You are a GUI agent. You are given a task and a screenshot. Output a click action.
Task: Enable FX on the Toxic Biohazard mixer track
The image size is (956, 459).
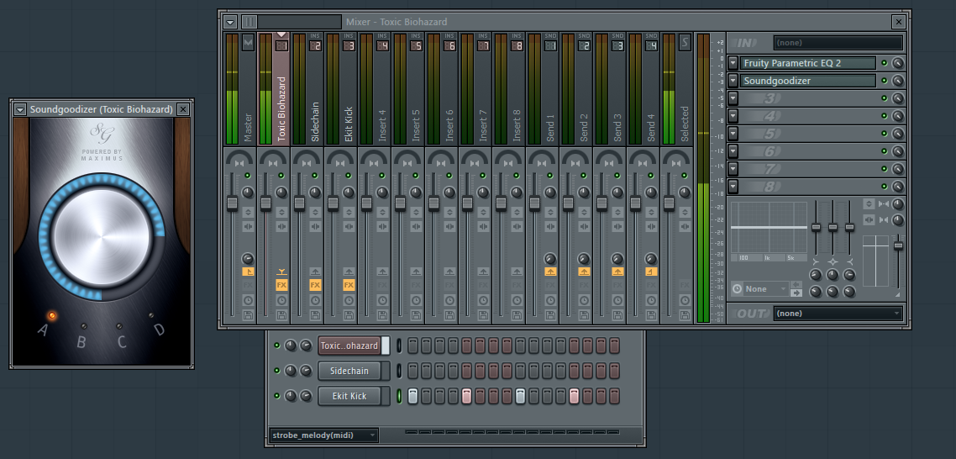click(281, 285)
